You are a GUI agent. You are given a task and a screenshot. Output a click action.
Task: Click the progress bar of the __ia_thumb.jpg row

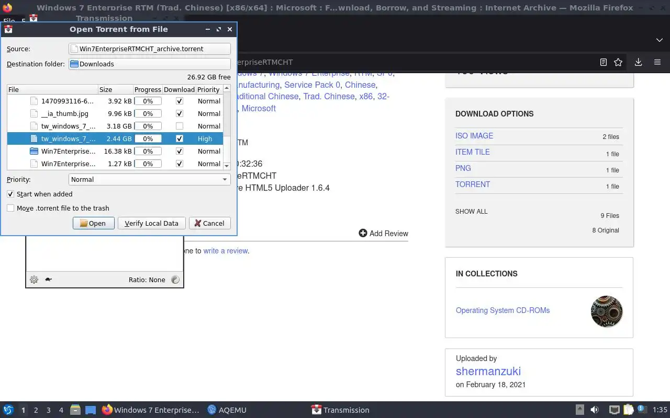148,113
